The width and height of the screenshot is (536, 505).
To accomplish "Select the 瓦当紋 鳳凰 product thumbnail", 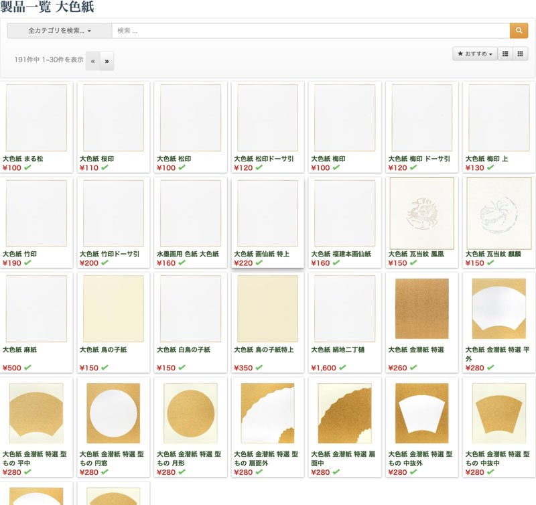I will (x=421, y=213).
